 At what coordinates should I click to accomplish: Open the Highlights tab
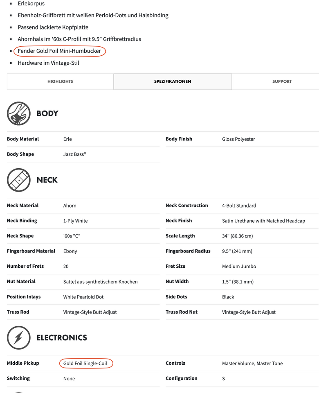60,81
